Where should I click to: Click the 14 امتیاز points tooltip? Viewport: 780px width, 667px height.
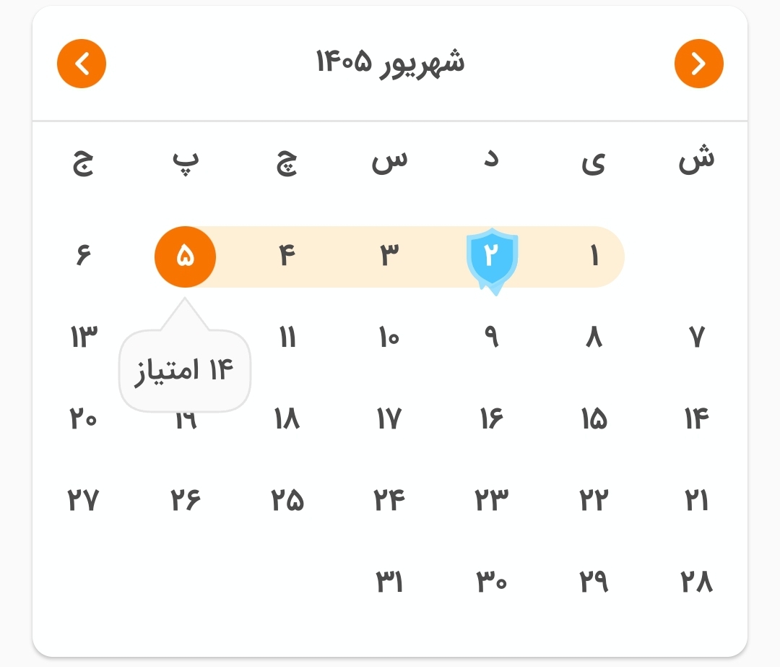point(185,370)
